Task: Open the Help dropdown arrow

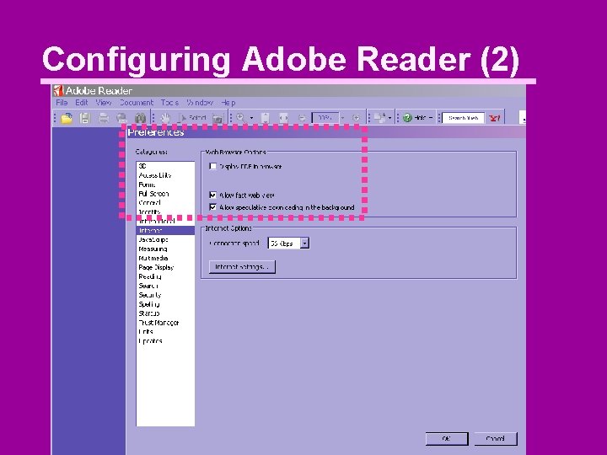Action: click(431, 118)
